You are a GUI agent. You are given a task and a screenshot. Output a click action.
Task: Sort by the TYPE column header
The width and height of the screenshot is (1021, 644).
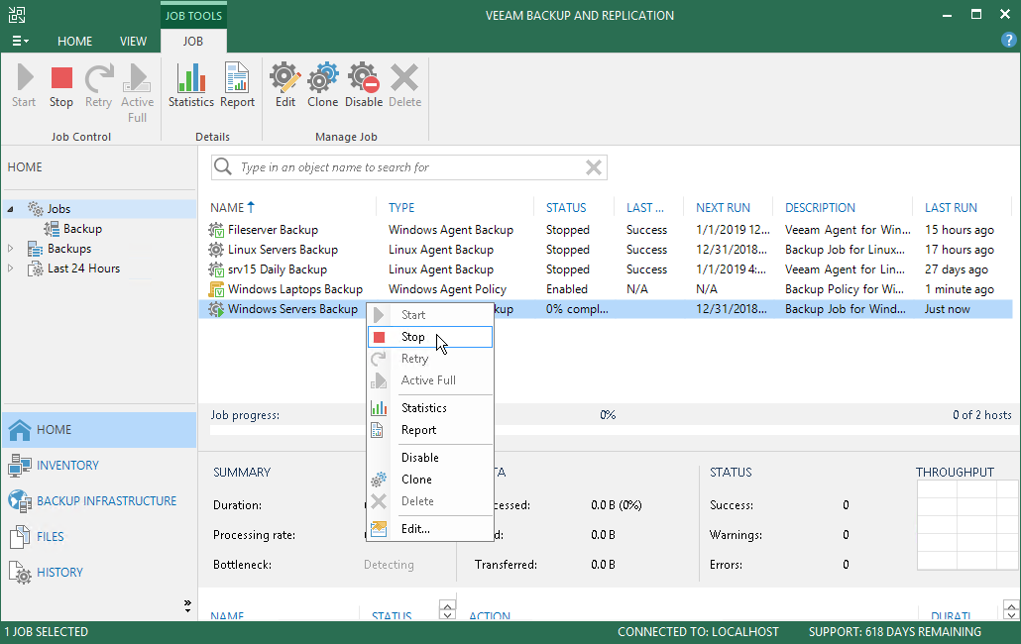point(401,207)
